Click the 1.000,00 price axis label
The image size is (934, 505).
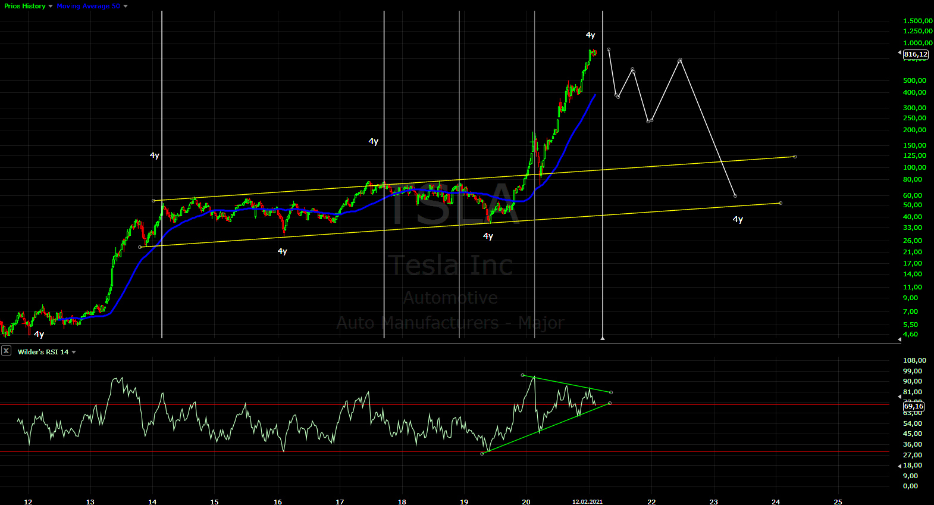[917, 43]
